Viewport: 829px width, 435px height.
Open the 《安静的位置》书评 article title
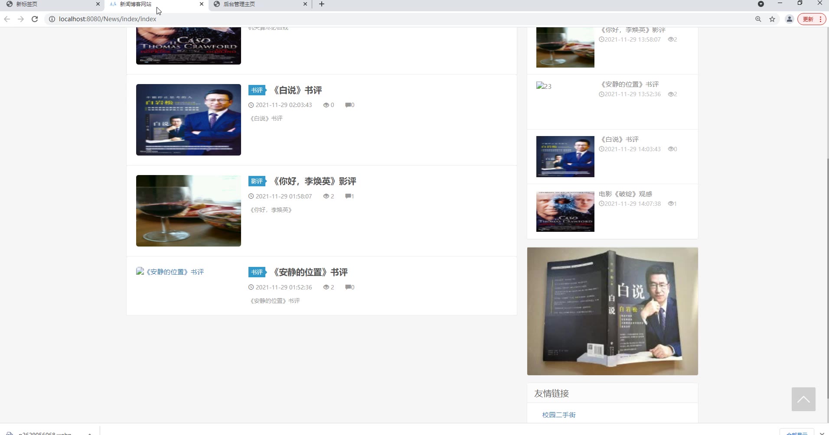click(x=310, y=272)
